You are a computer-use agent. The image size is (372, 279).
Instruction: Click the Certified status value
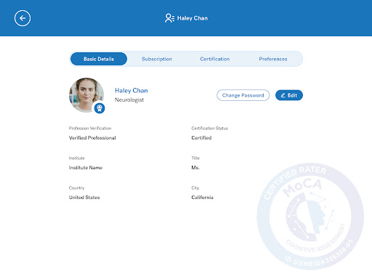[x=201, y=138]
